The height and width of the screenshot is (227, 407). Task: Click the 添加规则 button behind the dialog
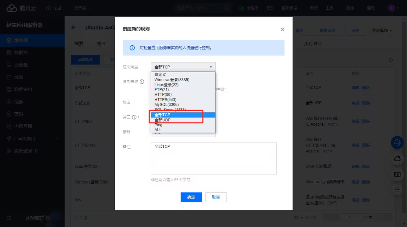tap(86, 60)
